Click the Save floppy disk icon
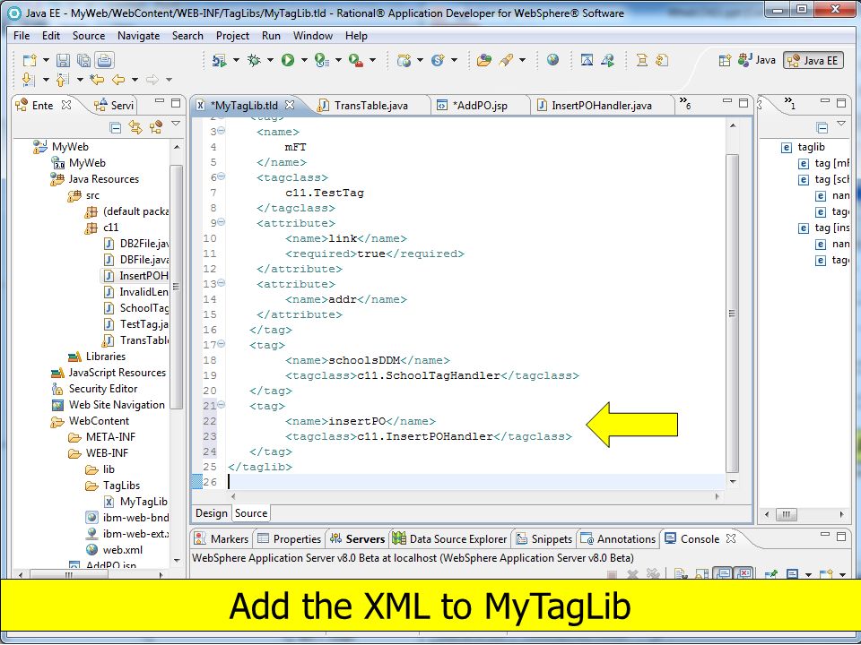This screenshot has width=861, height=645. coord(63,60)
